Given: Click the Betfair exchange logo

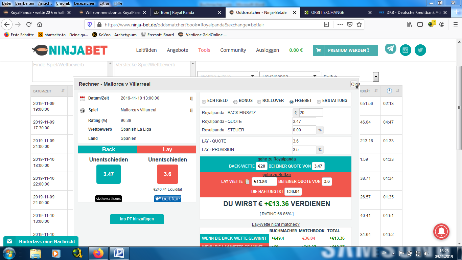Looking at the screenshot, I should [167, 199].
